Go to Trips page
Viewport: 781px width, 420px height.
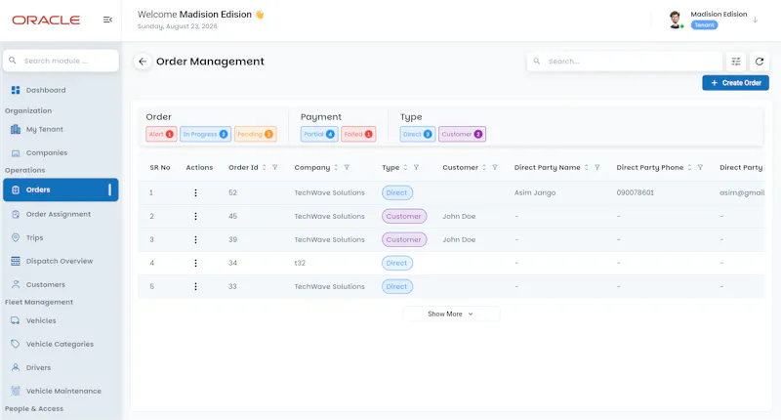pyautogui.click(x=34, y=237)
